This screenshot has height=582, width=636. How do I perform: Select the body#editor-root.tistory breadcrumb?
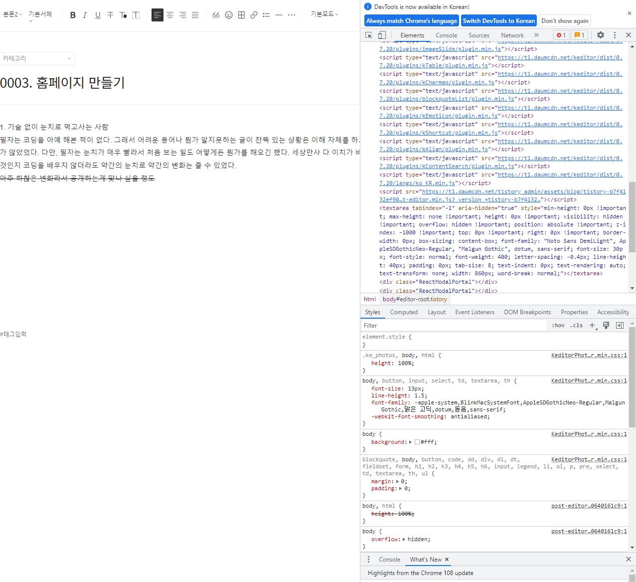(x=415, y=299)
